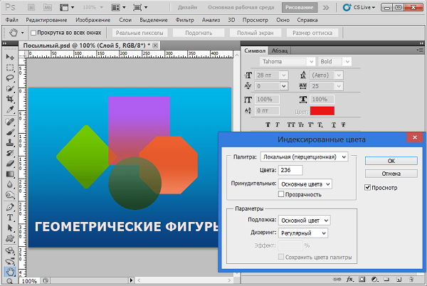Viewport: 427px width, 286px height.
Task: Click the Underline text style icon
Action: coord(334,125)
